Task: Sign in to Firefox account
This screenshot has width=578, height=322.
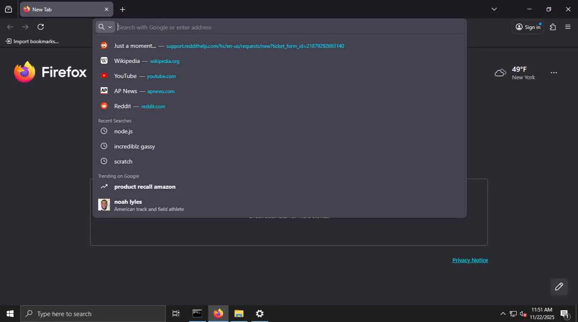Action: pos(528,27)
